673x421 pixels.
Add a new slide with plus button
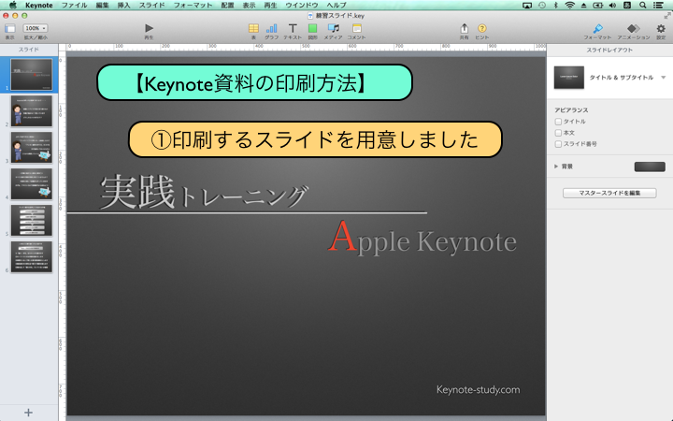click(x=28, y=413)
